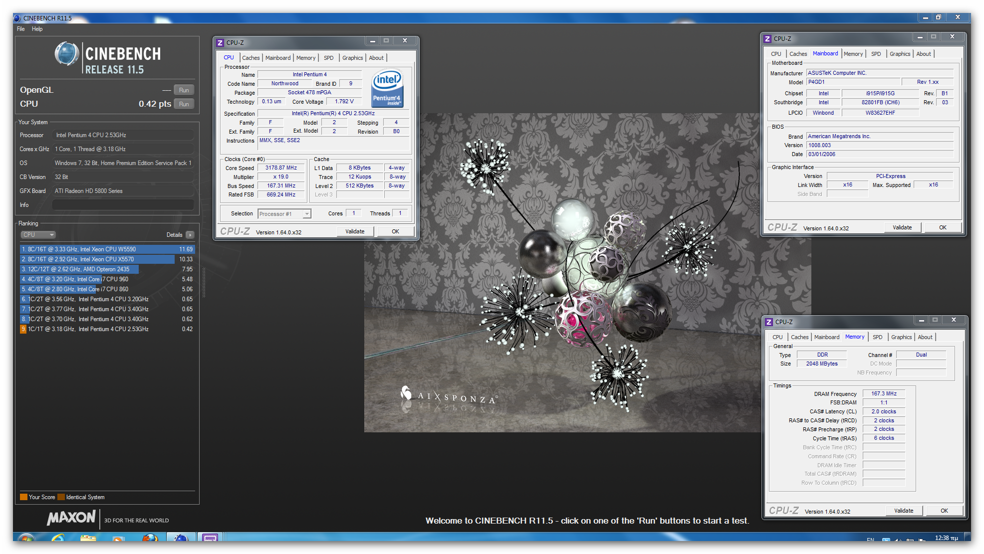Select Graphics tab in the Mainboard window
Image resolution: width=984 pixels, height=554 pixels.
coord(900,54)
